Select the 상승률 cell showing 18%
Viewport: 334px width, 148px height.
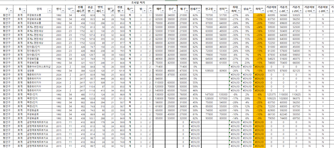coord(247,51)
